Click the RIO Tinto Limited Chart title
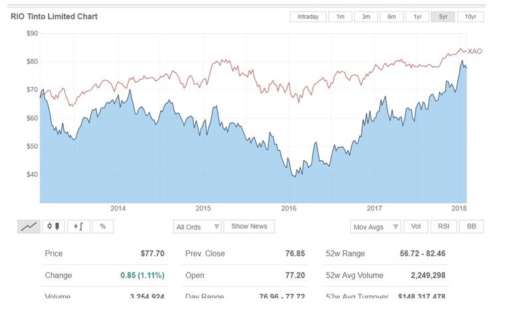Viewport: 517px width, 309px height. (54, 17)
